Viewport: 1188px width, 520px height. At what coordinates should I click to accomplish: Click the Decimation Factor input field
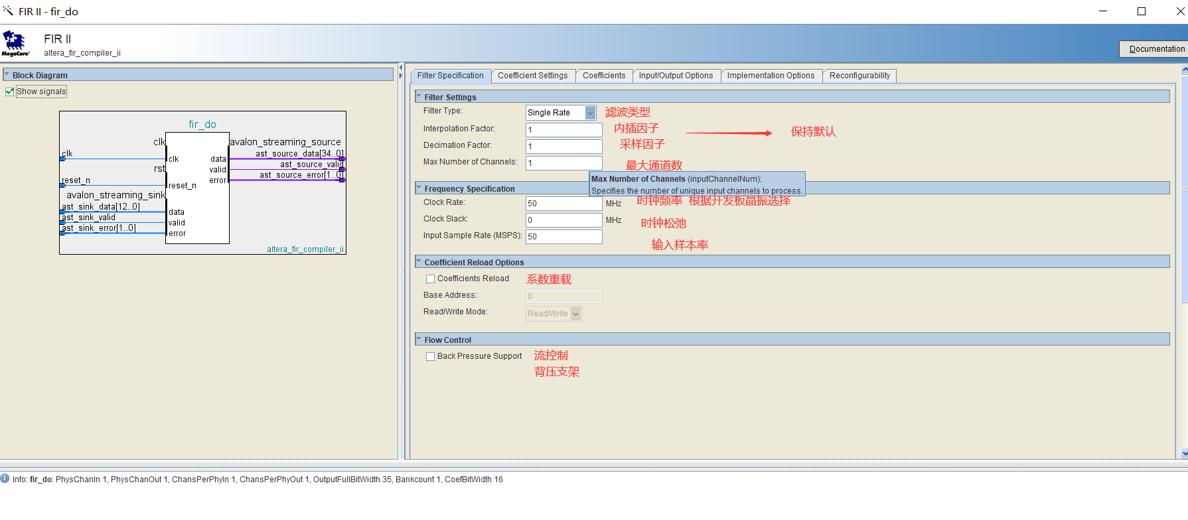[x=564, y=147]
